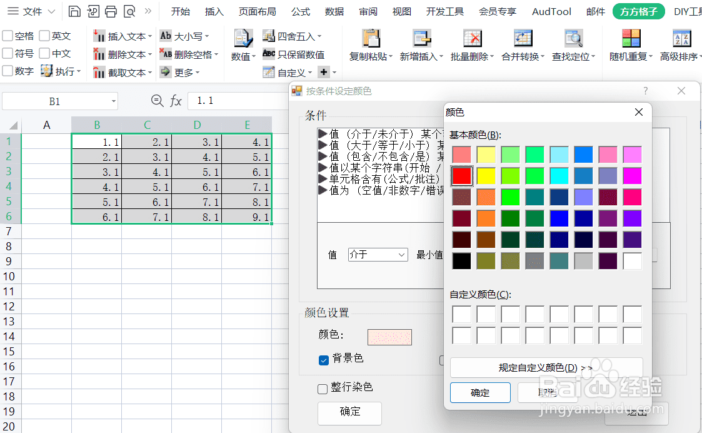702x433 pixels.
Task: Click the 四舍五入 icon
Action: tap(269, 36)
